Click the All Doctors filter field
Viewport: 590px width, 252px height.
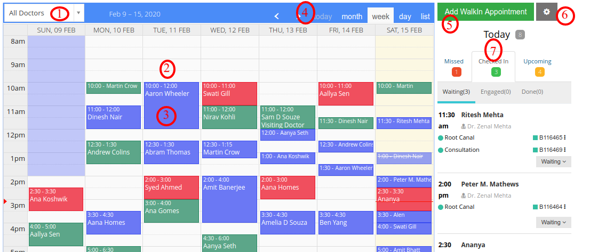coord(44,13)
